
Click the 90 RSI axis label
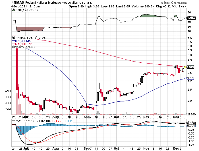tap(189, 13)
